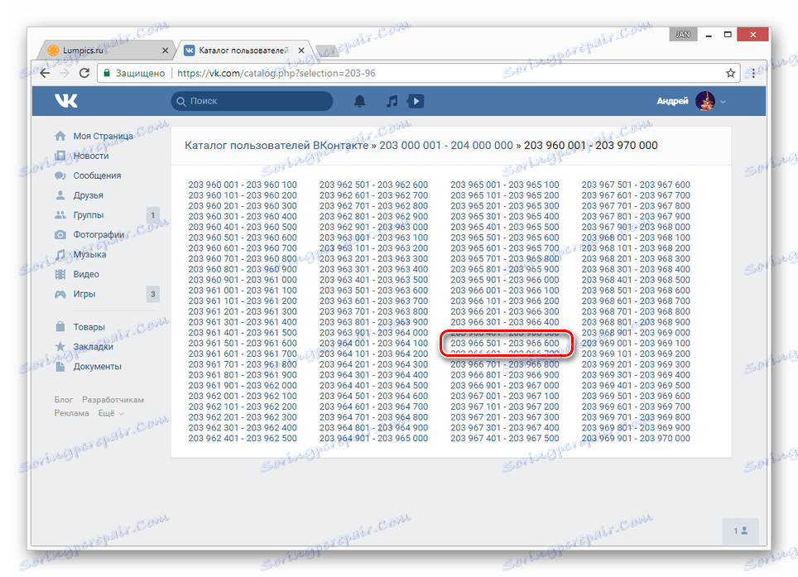The width and height of the screenshot is (798, 577).
Task: Open range 203 967 401 - 203 967 500
Action: [x=505, y=438]
